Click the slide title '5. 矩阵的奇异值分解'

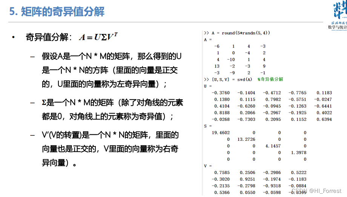tap(57, 11)
